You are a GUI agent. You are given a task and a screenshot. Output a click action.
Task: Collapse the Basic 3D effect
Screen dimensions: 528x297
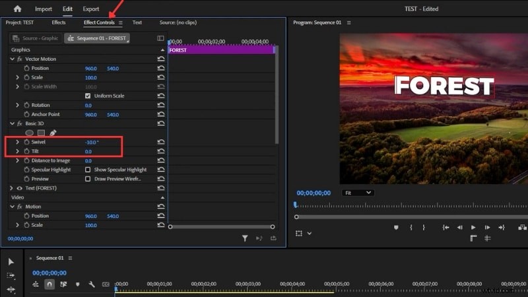[12, 123]
